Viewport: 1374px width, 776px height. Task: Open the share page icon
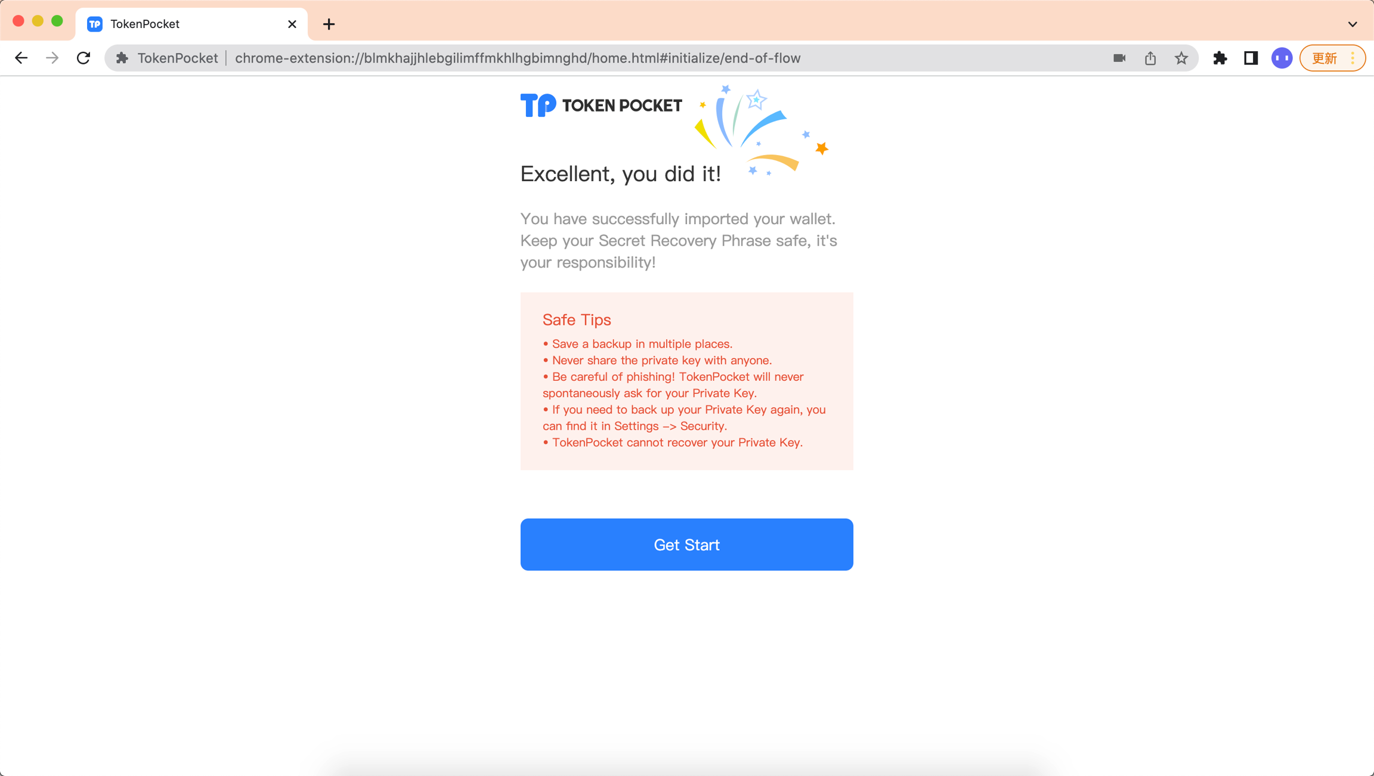click(x=1150, y=58)
